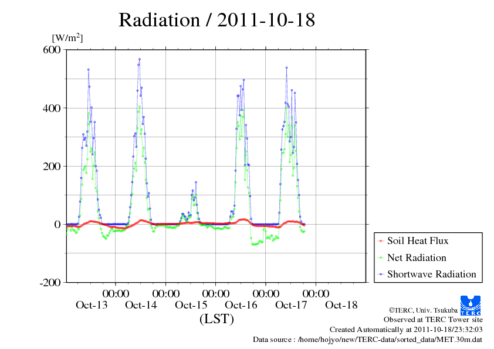Click the -200 y-axis tick label

coord(50,283)
